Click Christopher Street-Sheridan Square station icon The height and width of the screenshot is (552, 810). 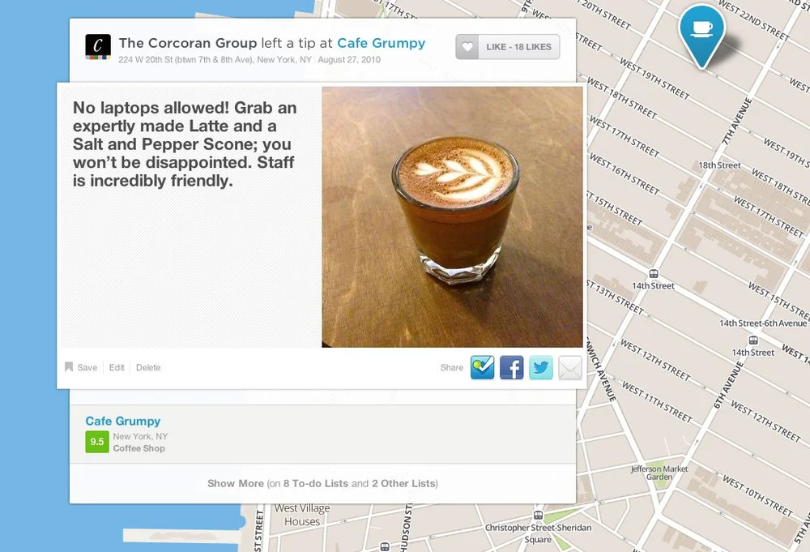[538, 515]
